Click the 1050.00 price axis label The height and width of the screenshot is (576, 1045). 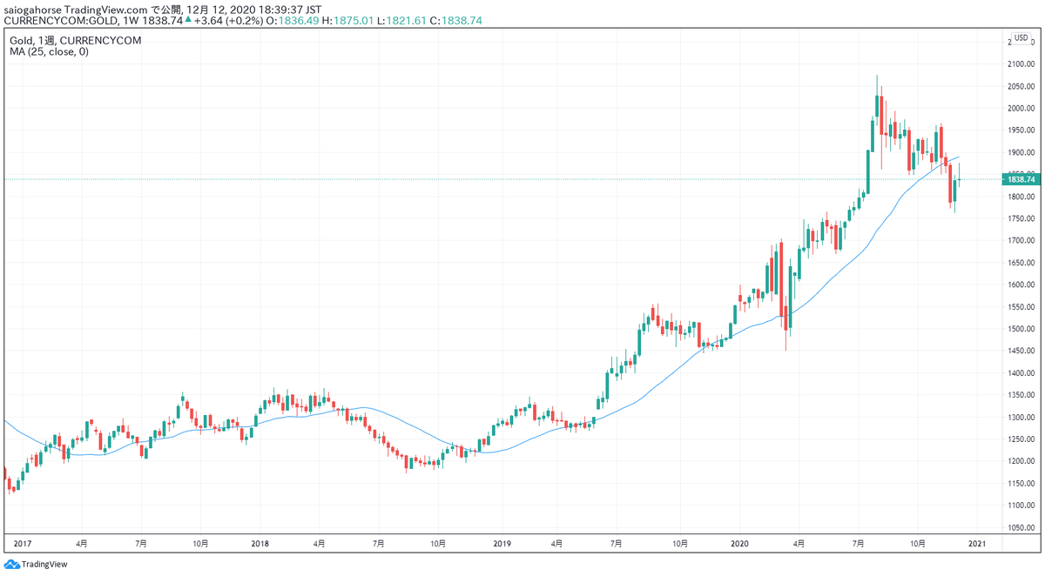(x=1020, y=527)
